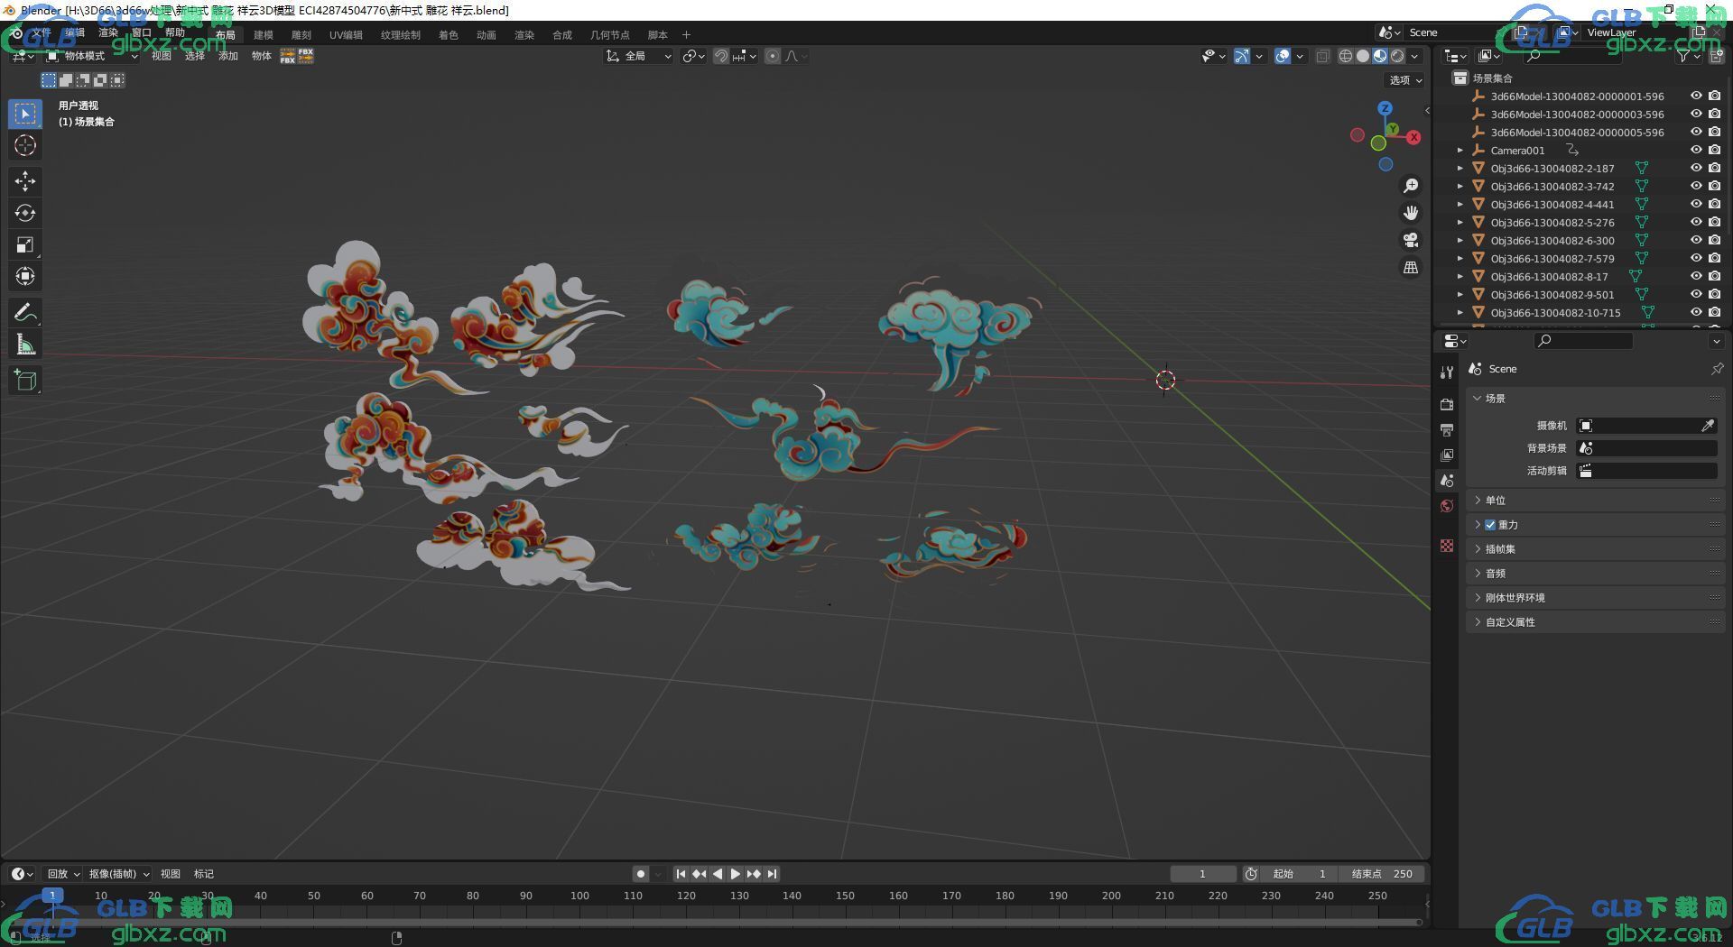Choose the Measure ruler tool
Screen dimensions: 1733x947
25,344
